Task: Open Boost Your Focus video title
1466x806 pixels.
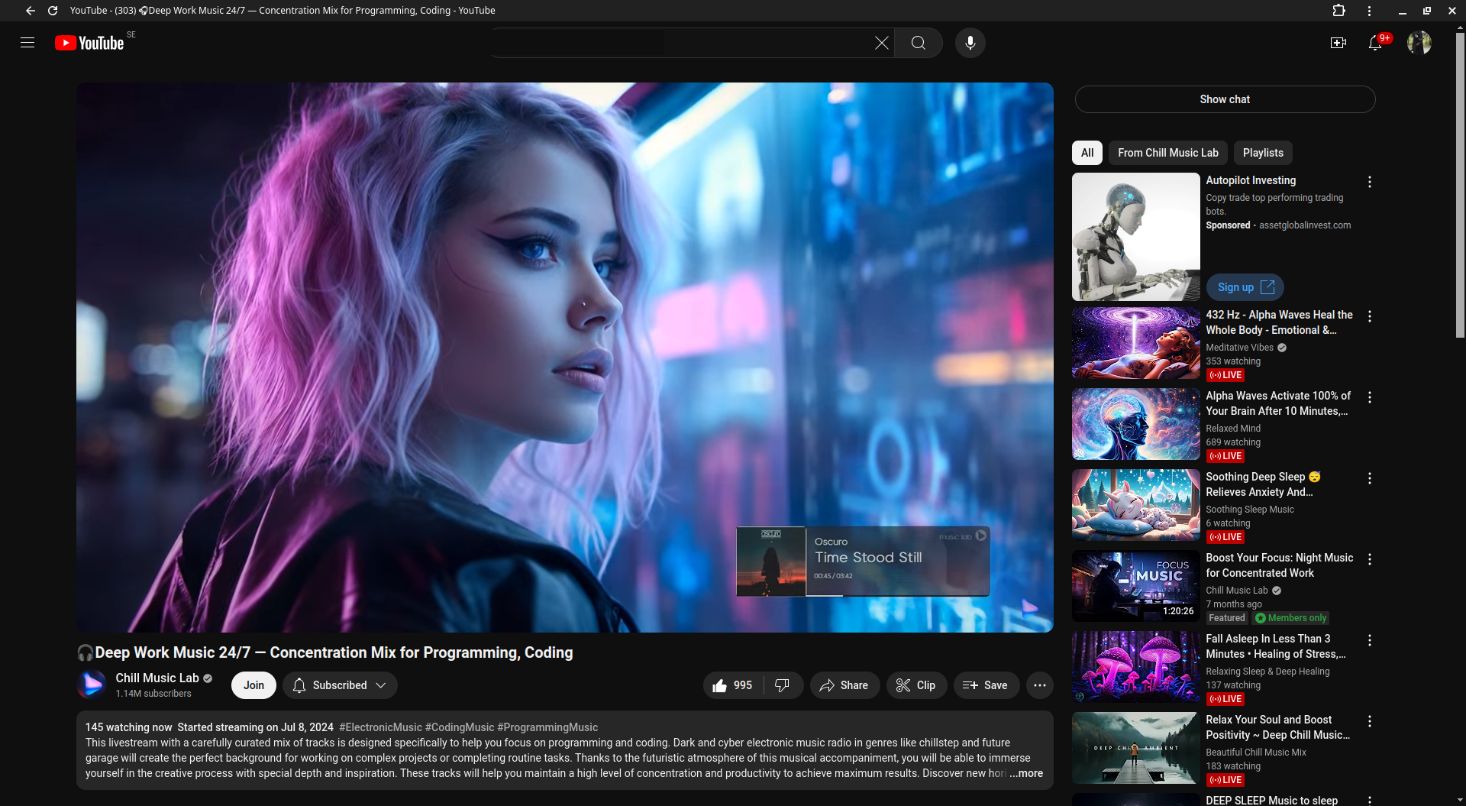Action: coord(1279,565)
